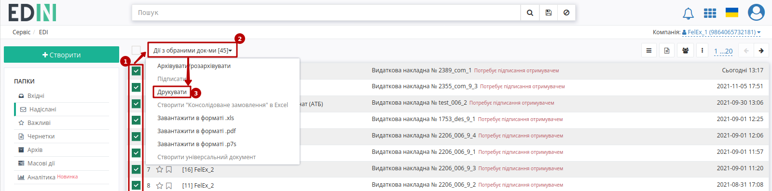This screenshot has height=191, width=772.
Task: Open the vertical dots options menu
Action: tap(702, 51)
